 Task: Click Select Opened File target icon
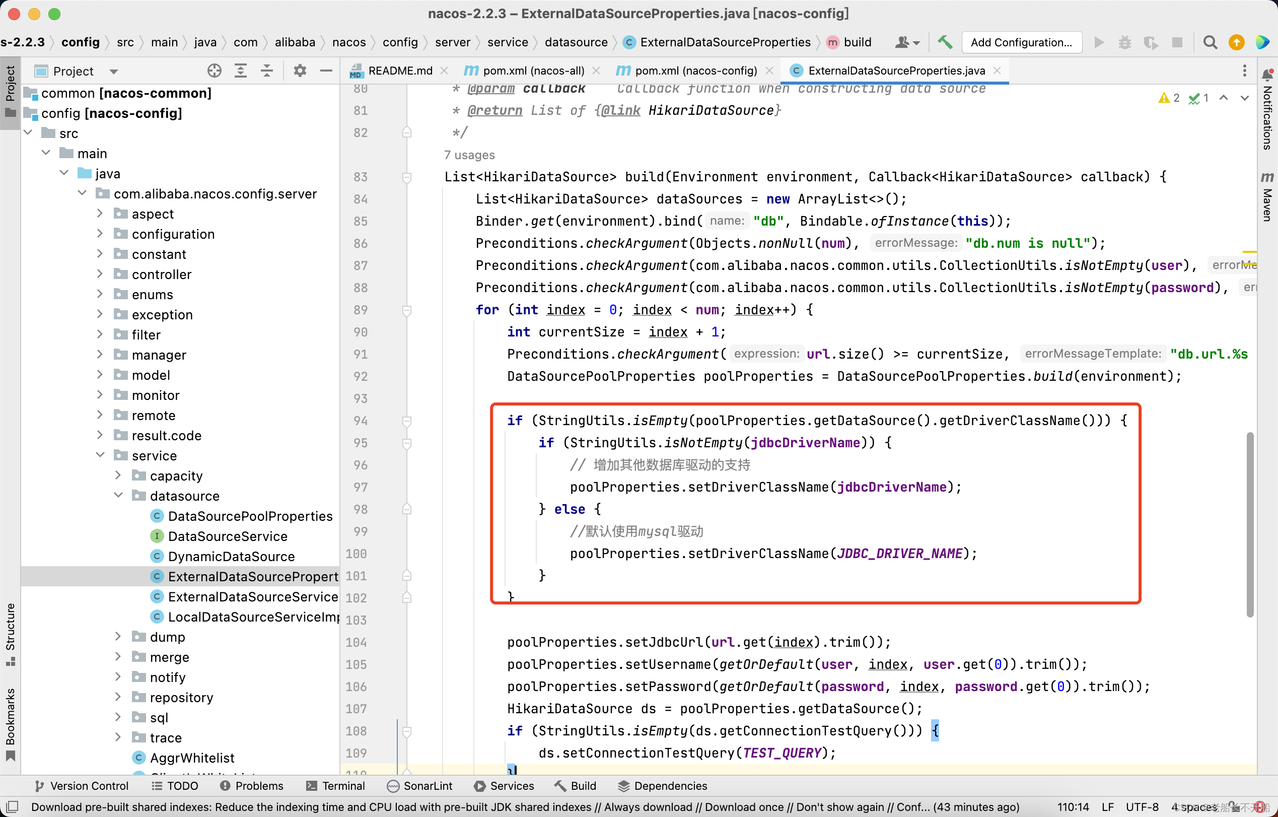point(215,71)
